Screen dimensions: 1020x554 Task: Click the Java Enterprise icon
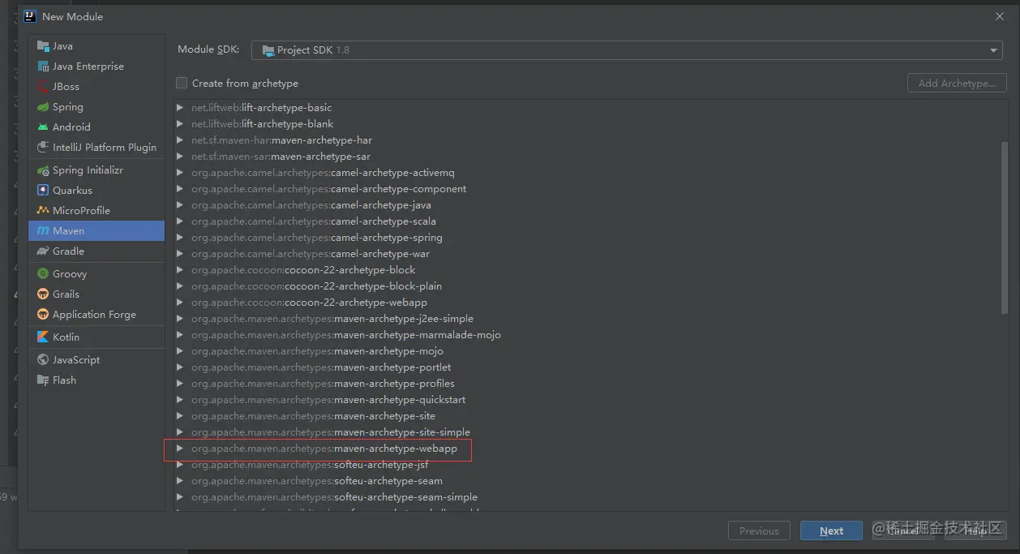43,67
